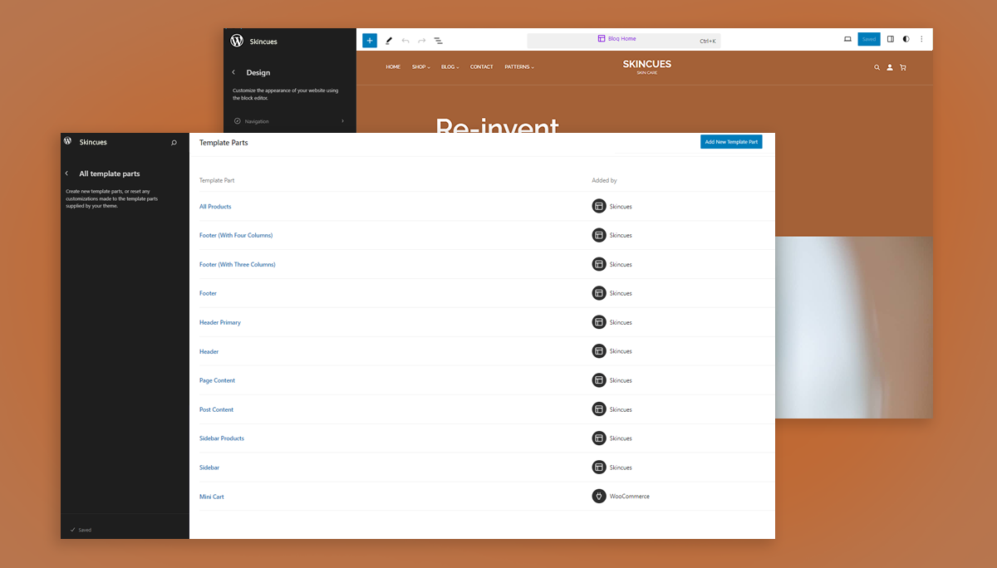
Task: Open the Header Primary template part link
Action: pyautogui.click(x=219, y=322)
